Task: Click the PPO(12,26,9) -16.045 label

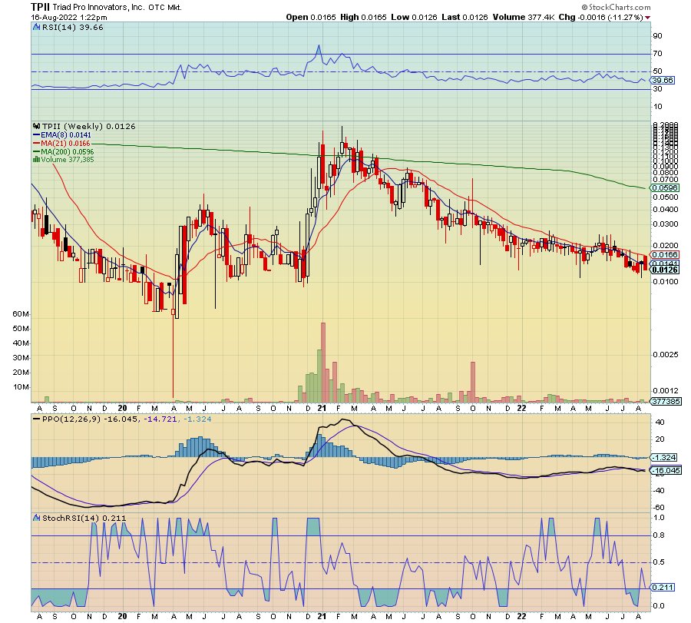Action: click(x=90, y=419)
